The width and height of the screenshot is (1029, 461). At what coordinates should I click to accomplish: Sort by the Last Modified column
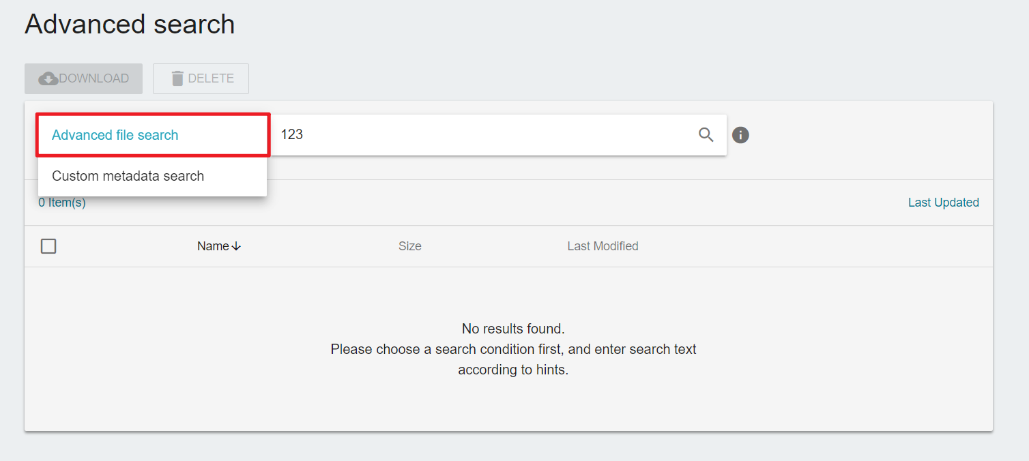point(603,246)
